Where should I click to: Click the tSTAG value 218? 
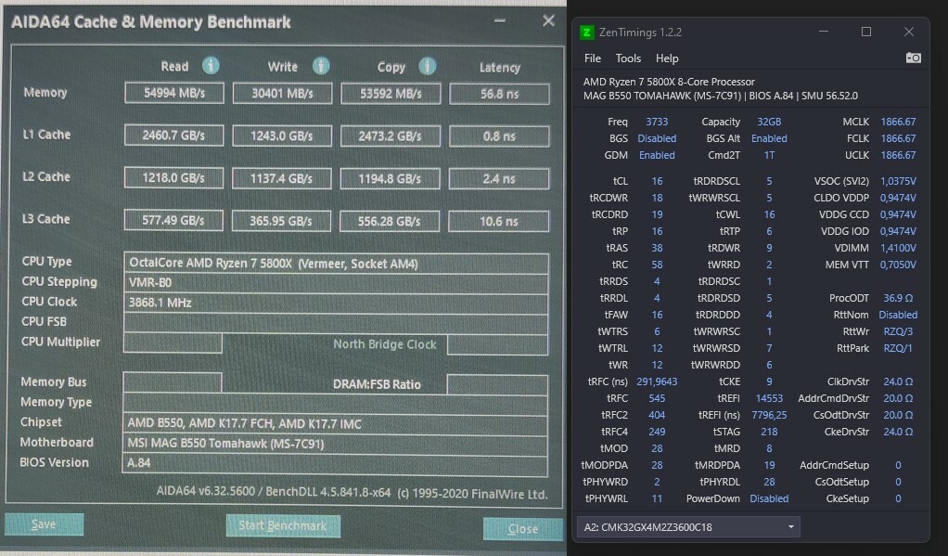769,432
